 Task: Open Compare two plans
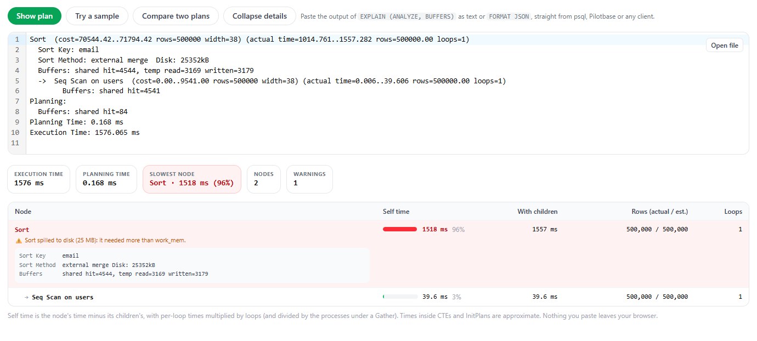tap(176, 16)
